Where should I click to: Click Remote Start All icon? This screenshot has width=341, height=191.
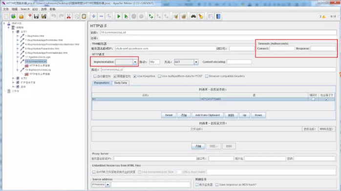151,16
